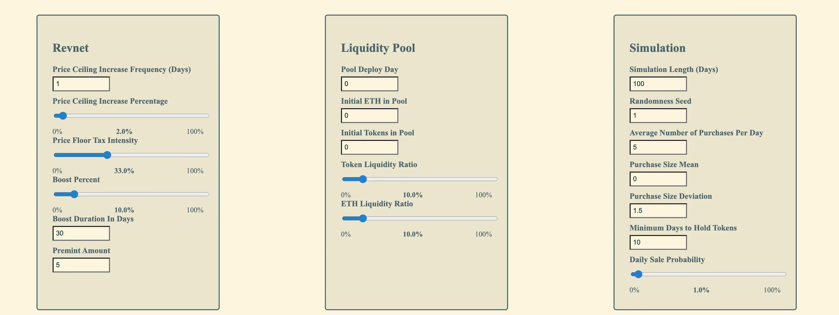This screenshot has height=315, width=839.
Task: Select the Price Ceiling Increase Percentage slider handle
Action: pos(62,116)
